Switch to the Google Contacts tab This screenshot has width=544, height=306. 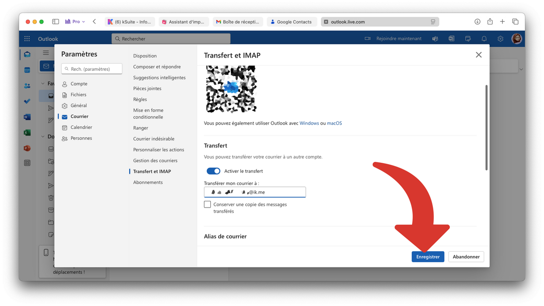[291, 22]
